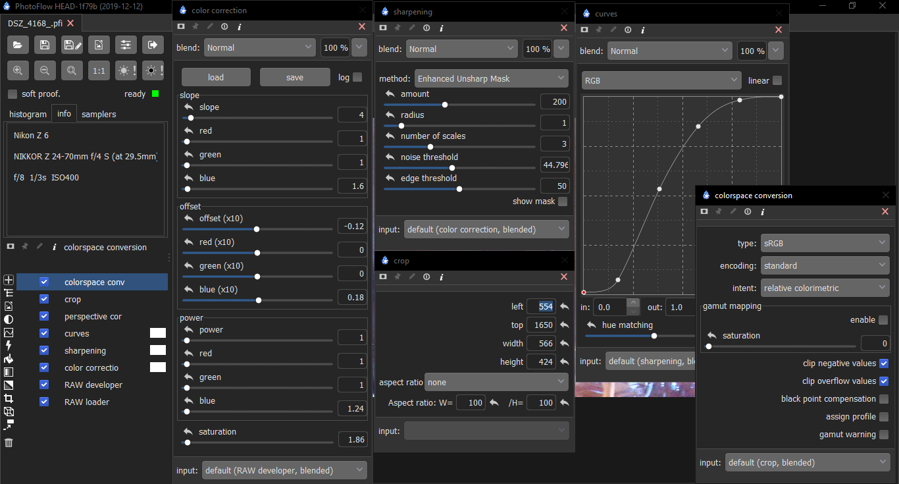
Task: Switch to the histogram tab
Action: 28,114
